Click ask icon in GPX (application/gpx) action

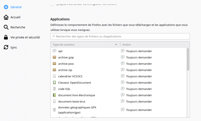point(123,110)
